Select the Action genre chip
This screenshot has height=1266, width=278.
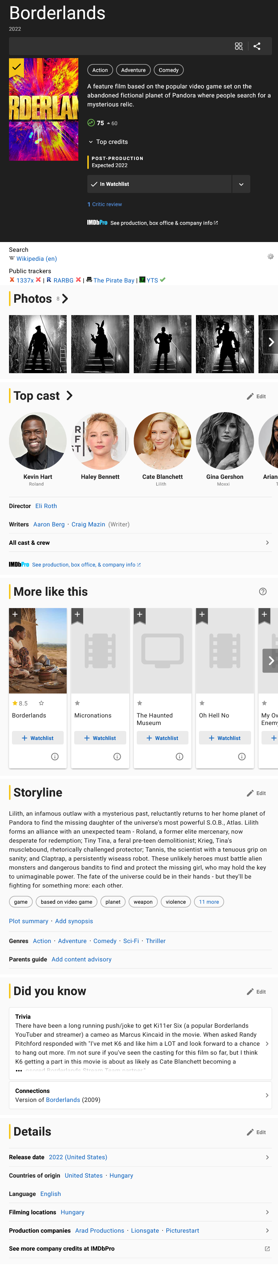coord(100,70)
